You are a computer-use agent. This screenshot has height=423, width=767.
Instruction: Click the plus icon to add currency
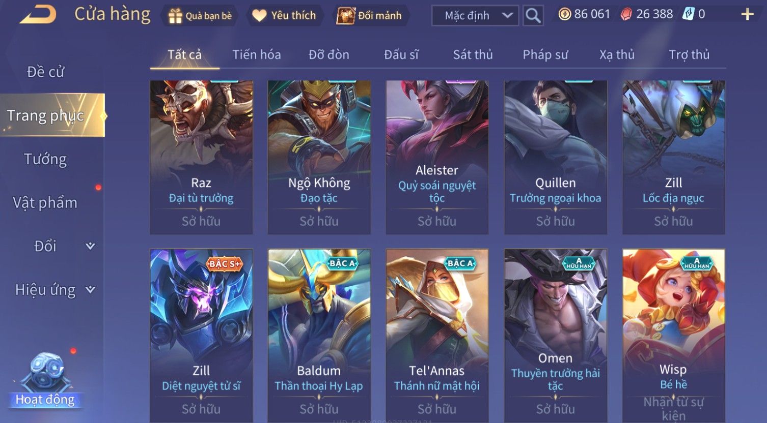[x=747, y=14]
